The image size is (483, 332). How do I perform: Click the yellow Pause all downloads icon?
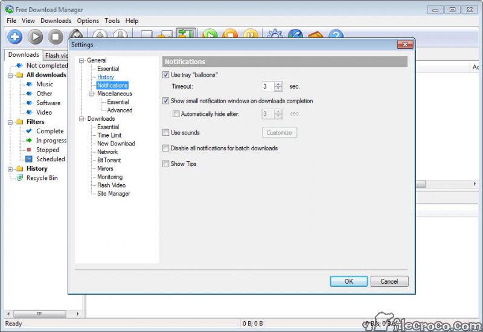click(251, 34)
